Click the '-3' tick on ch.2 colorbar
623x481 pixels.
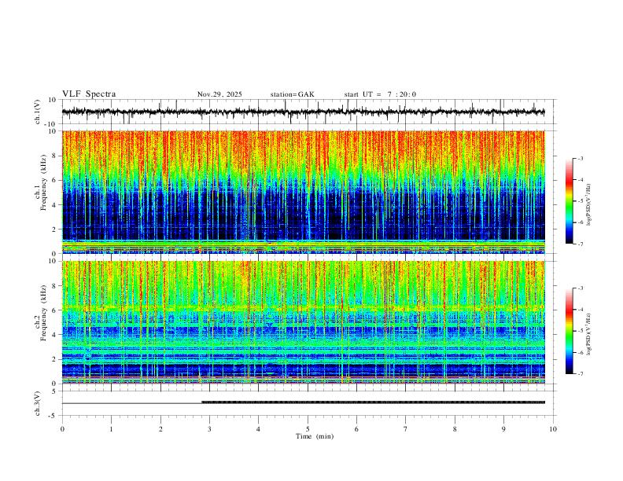(581, 288)
